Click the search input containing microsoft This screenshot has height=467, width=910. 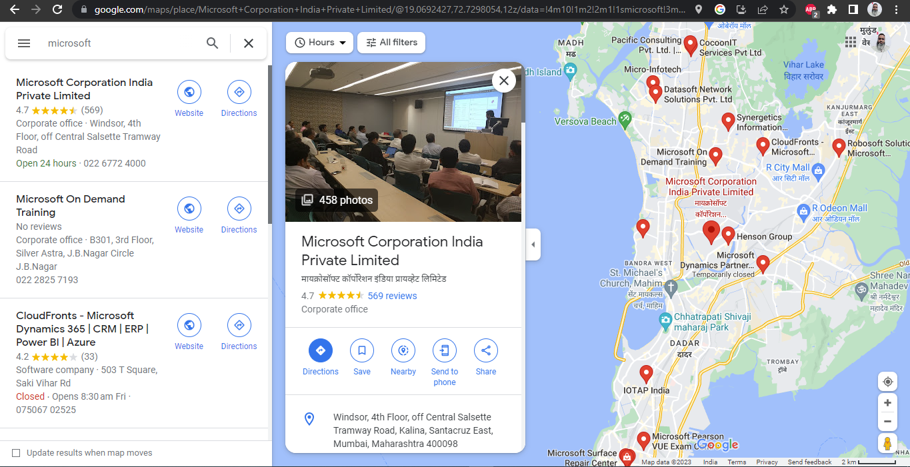(x=120, y=43)
